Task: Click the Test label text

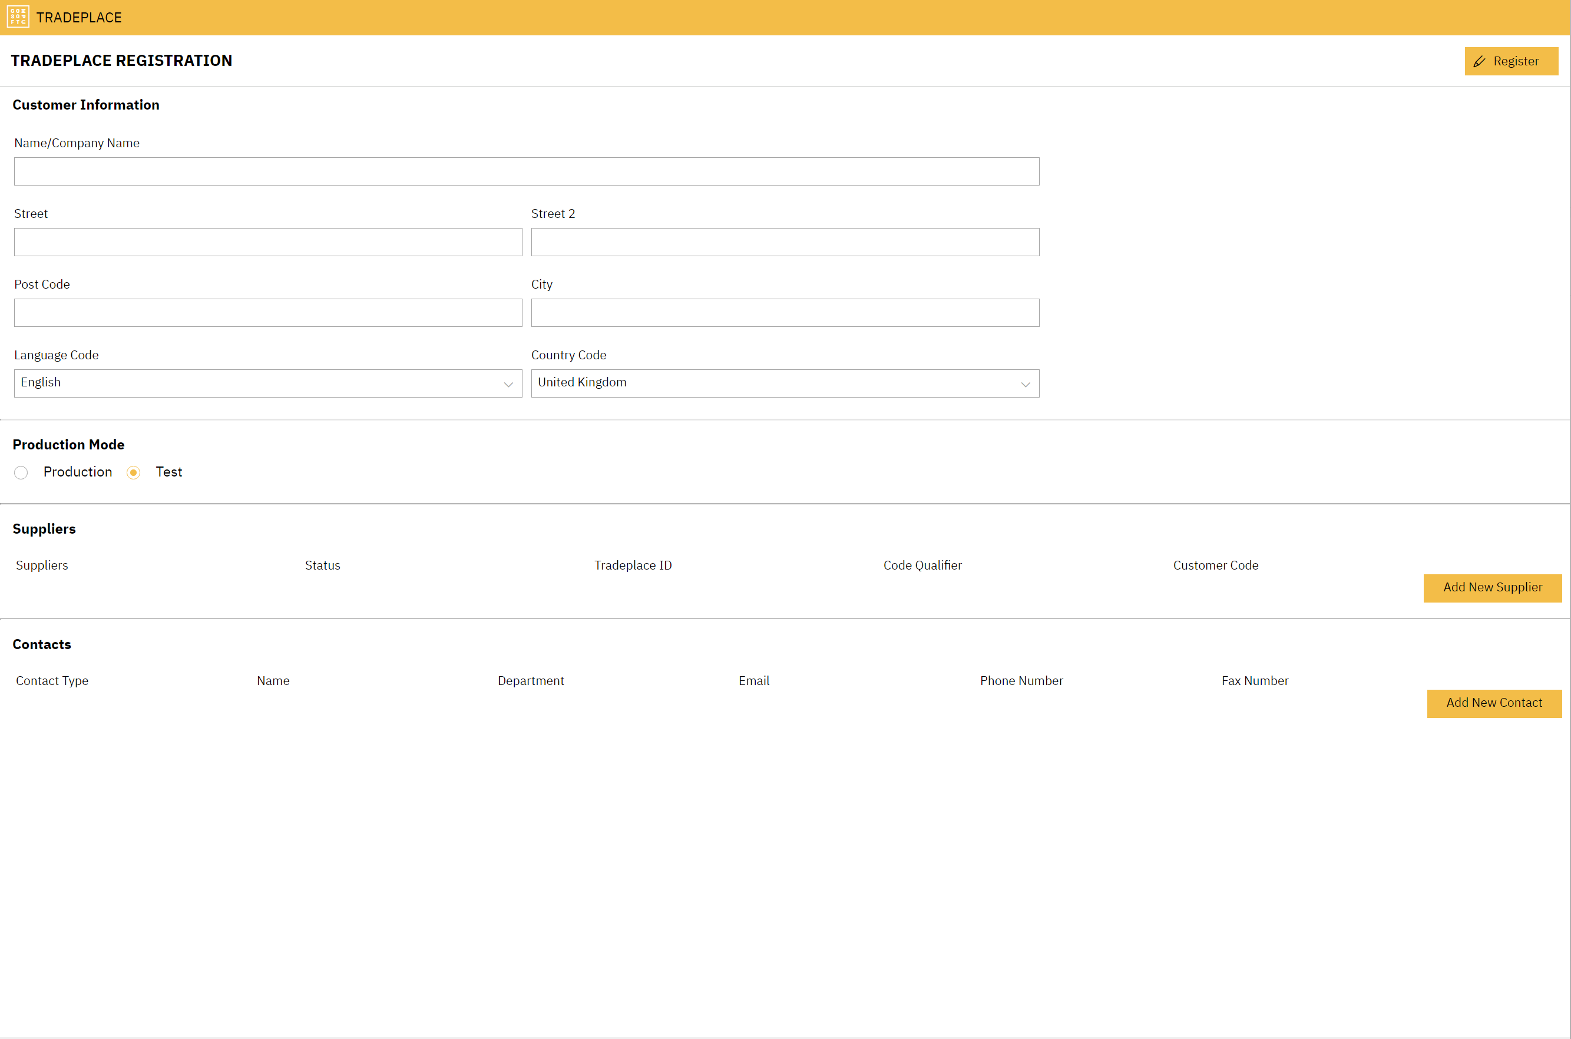Action: [x=169, y=472]
